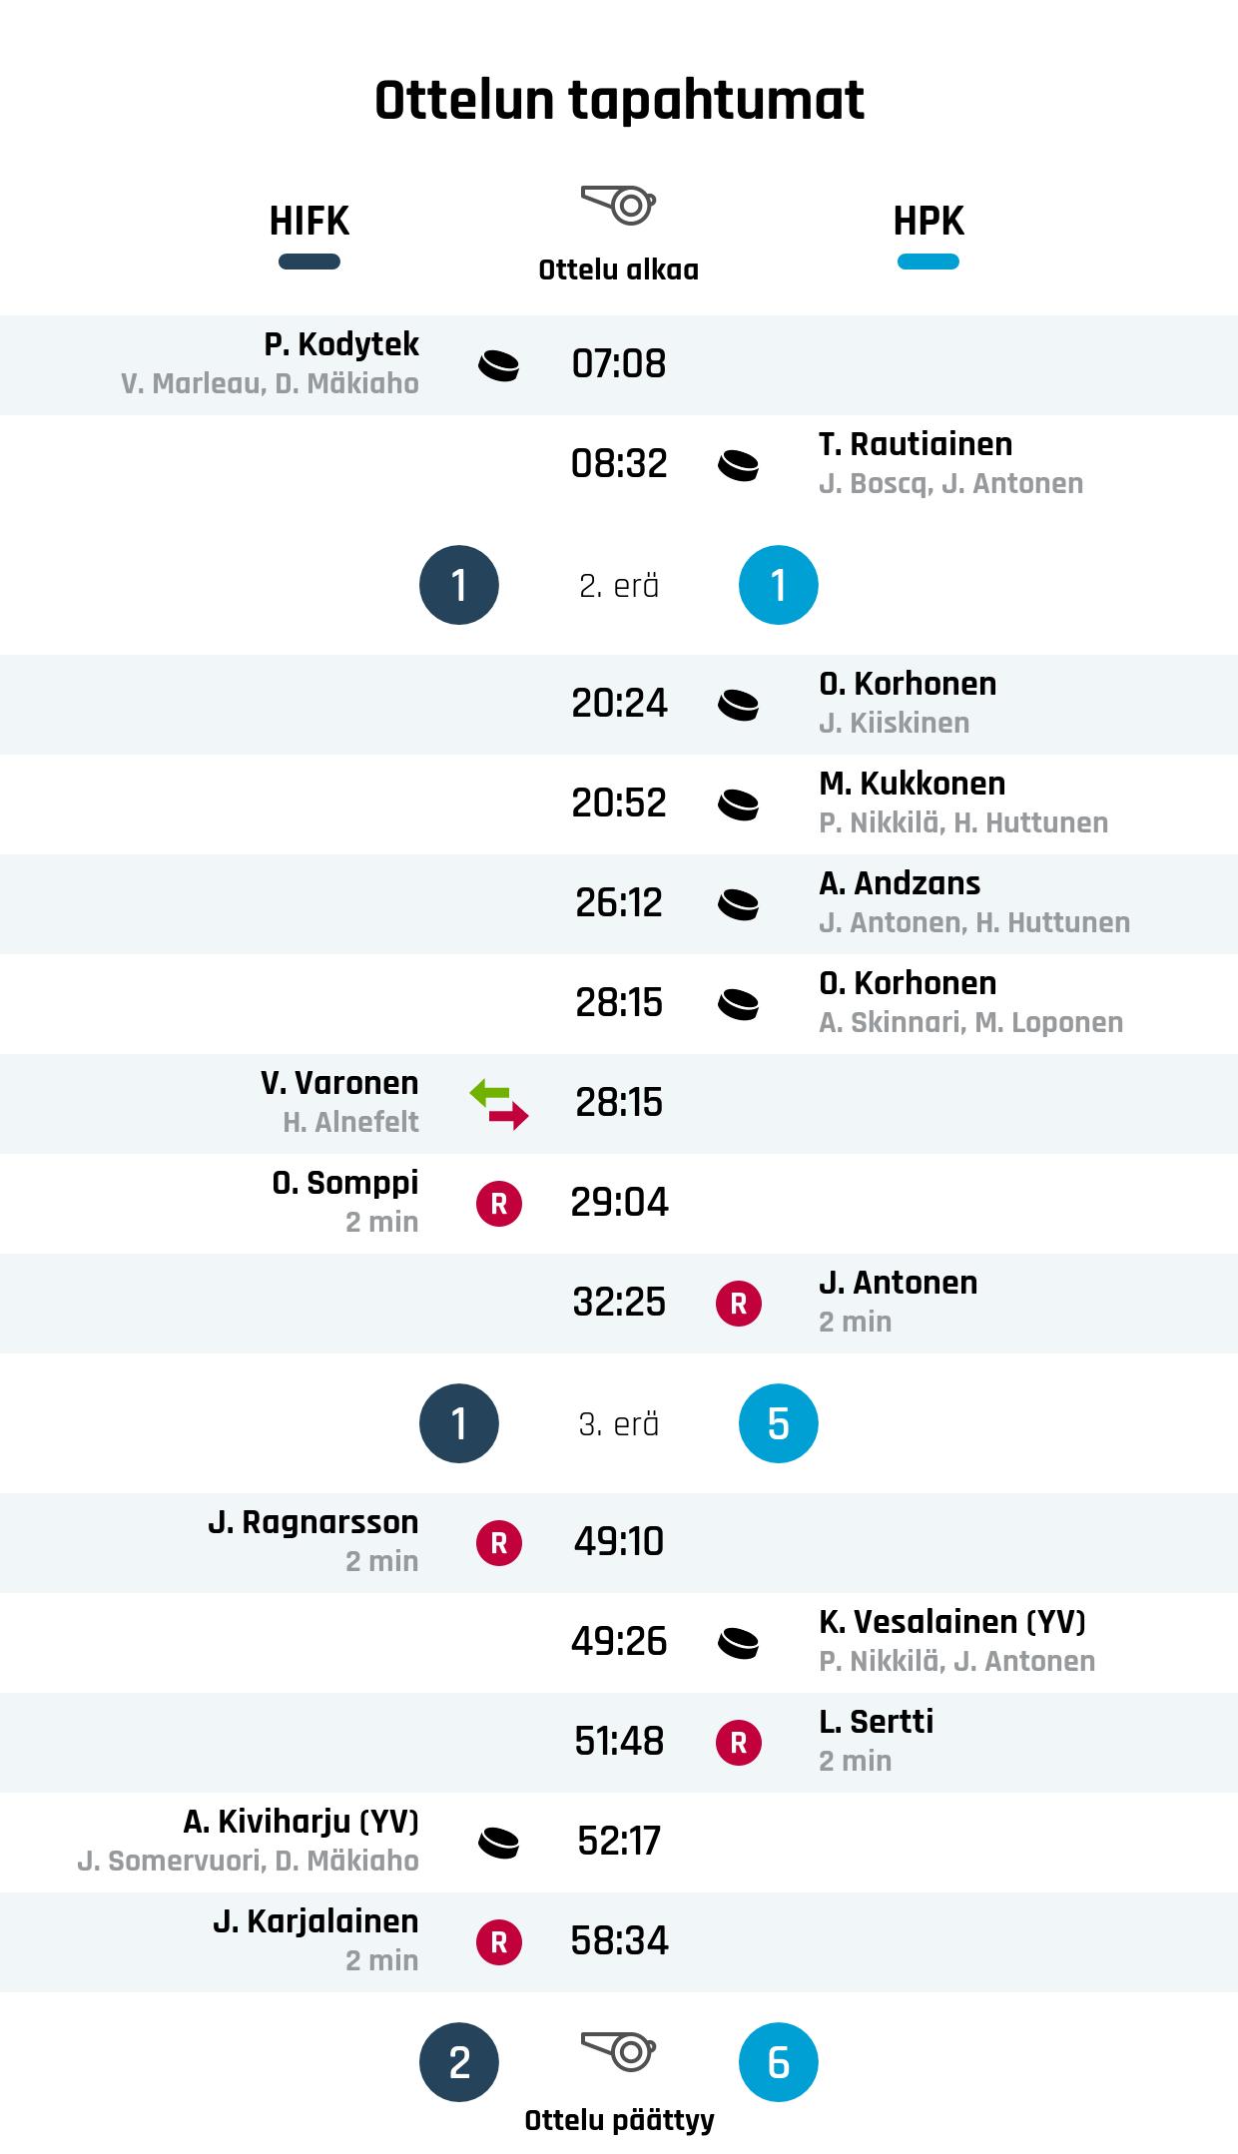The image size is (1238, 2154).
Task: Click the puck icon beside K. Vesalainen
Action: tap(738, 1643)
